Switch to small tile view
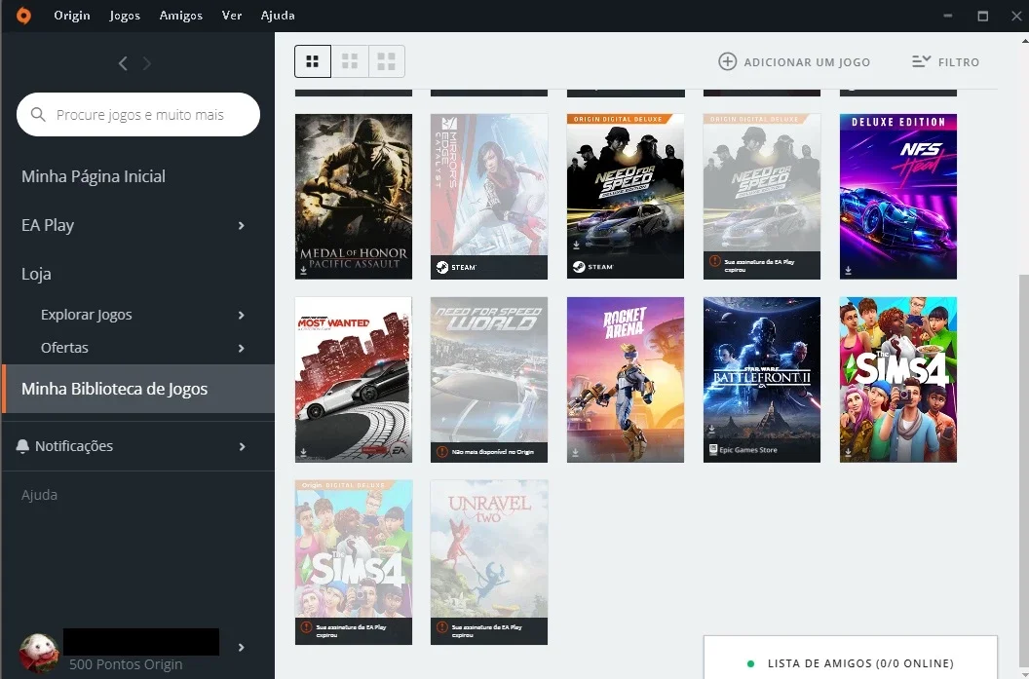Viewport: 1029px width, 679px height. coord(313,61)
